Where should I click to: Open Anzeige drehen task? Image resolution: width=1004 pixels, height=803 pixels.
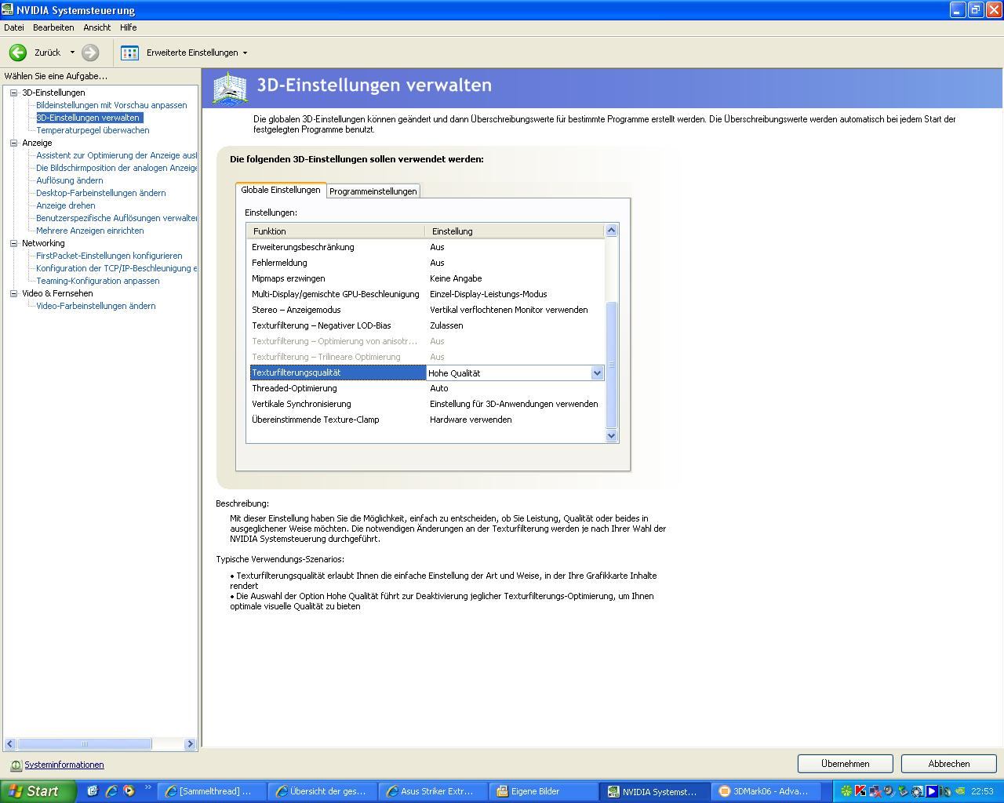click(65, 205)
